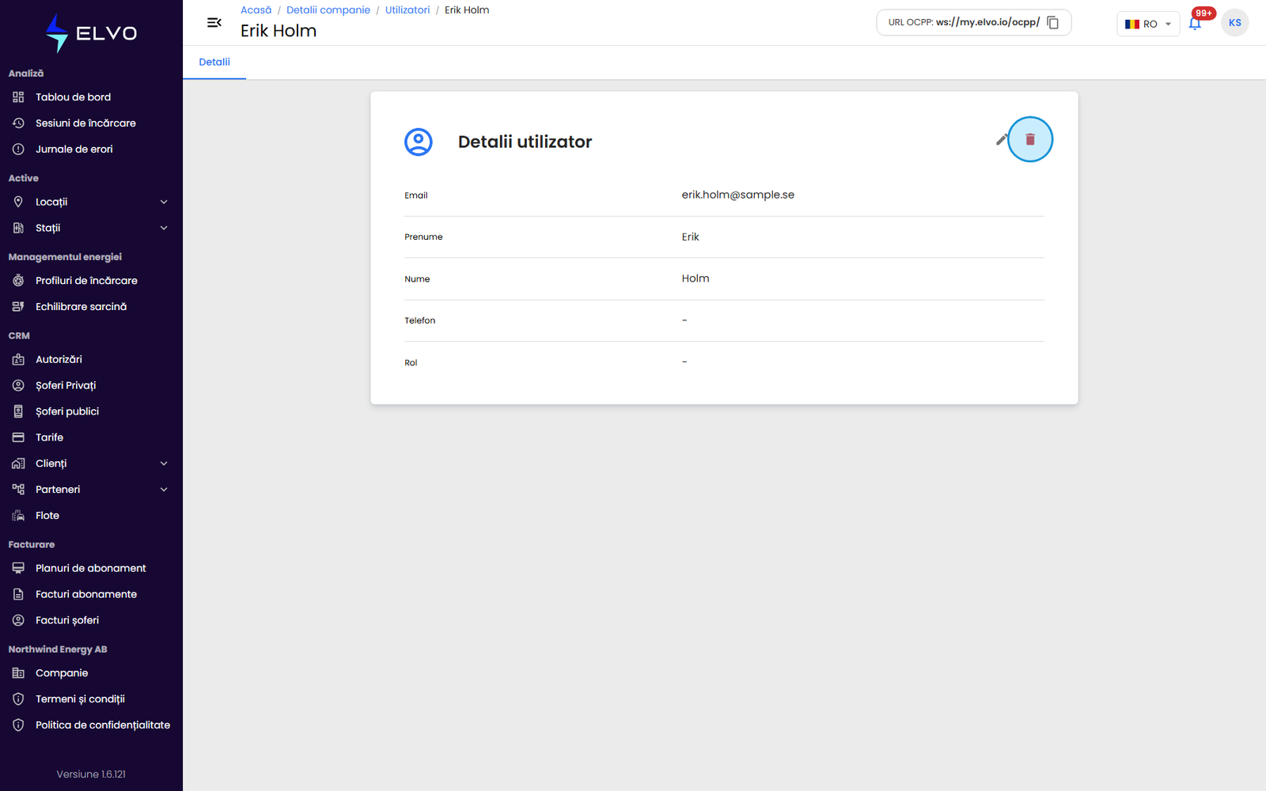
Task: Open the KS user avatar menu
Action: pos(1234,23)
